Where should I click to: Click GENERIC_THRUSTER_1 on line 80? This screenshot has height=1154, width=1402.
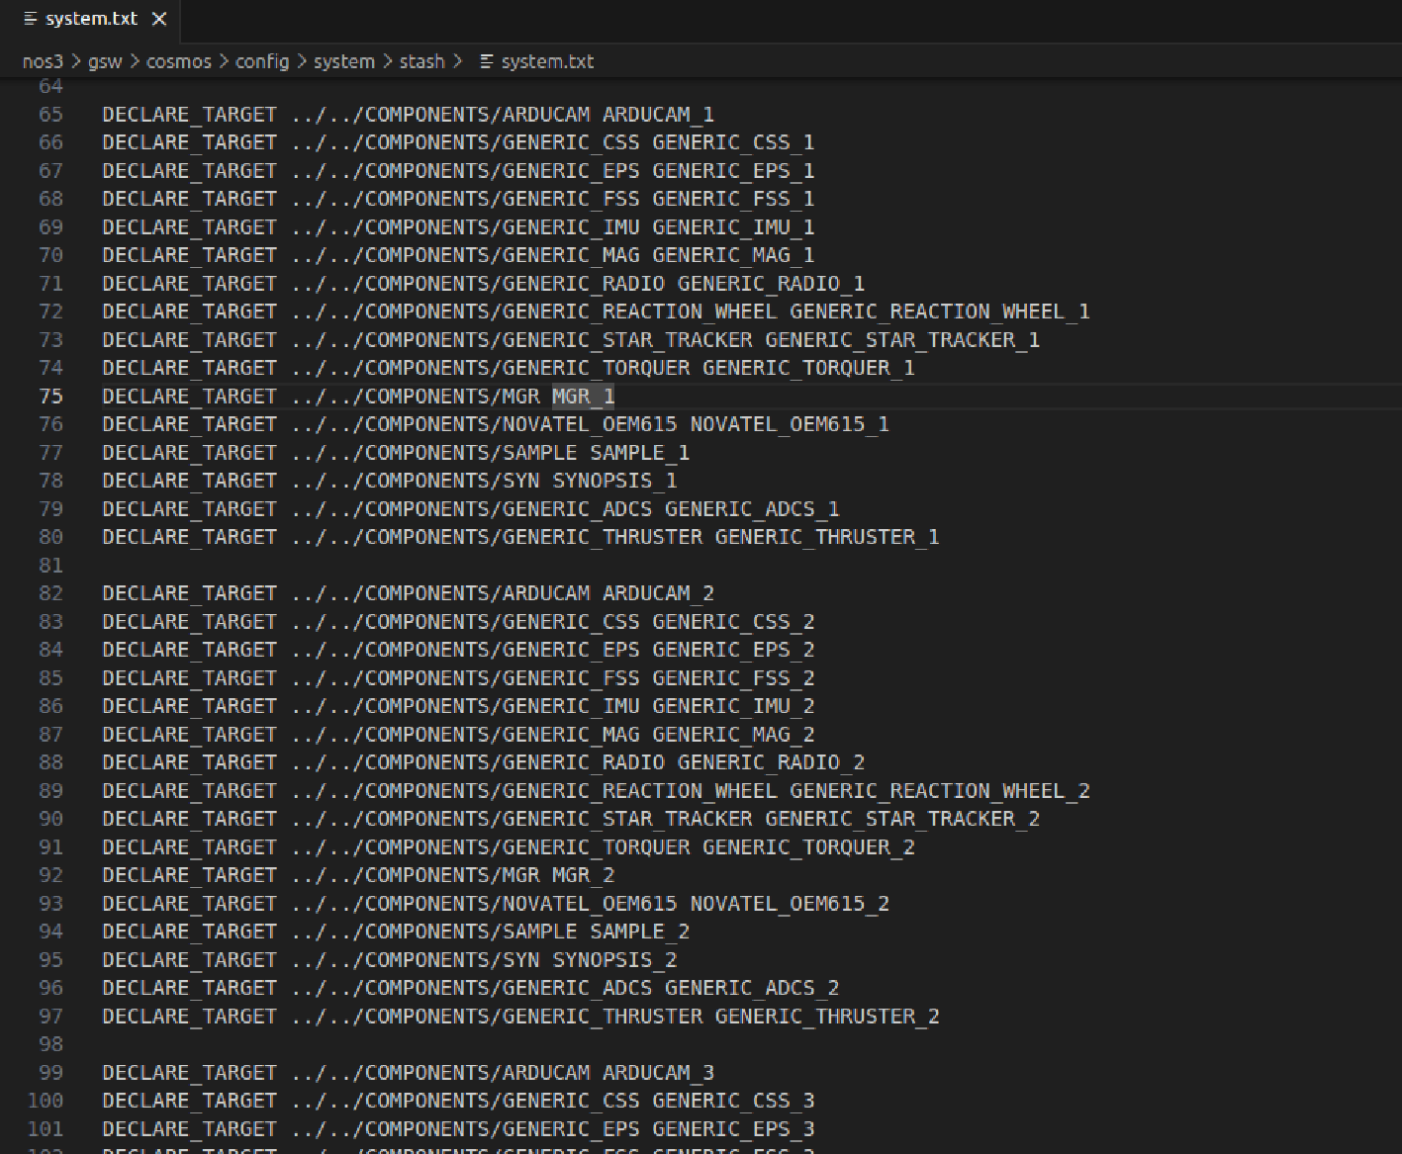tap(827, 537)
